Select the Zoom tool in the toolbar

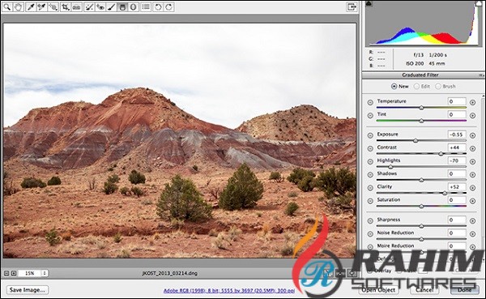pyautogui.click(x=6, y=6)
